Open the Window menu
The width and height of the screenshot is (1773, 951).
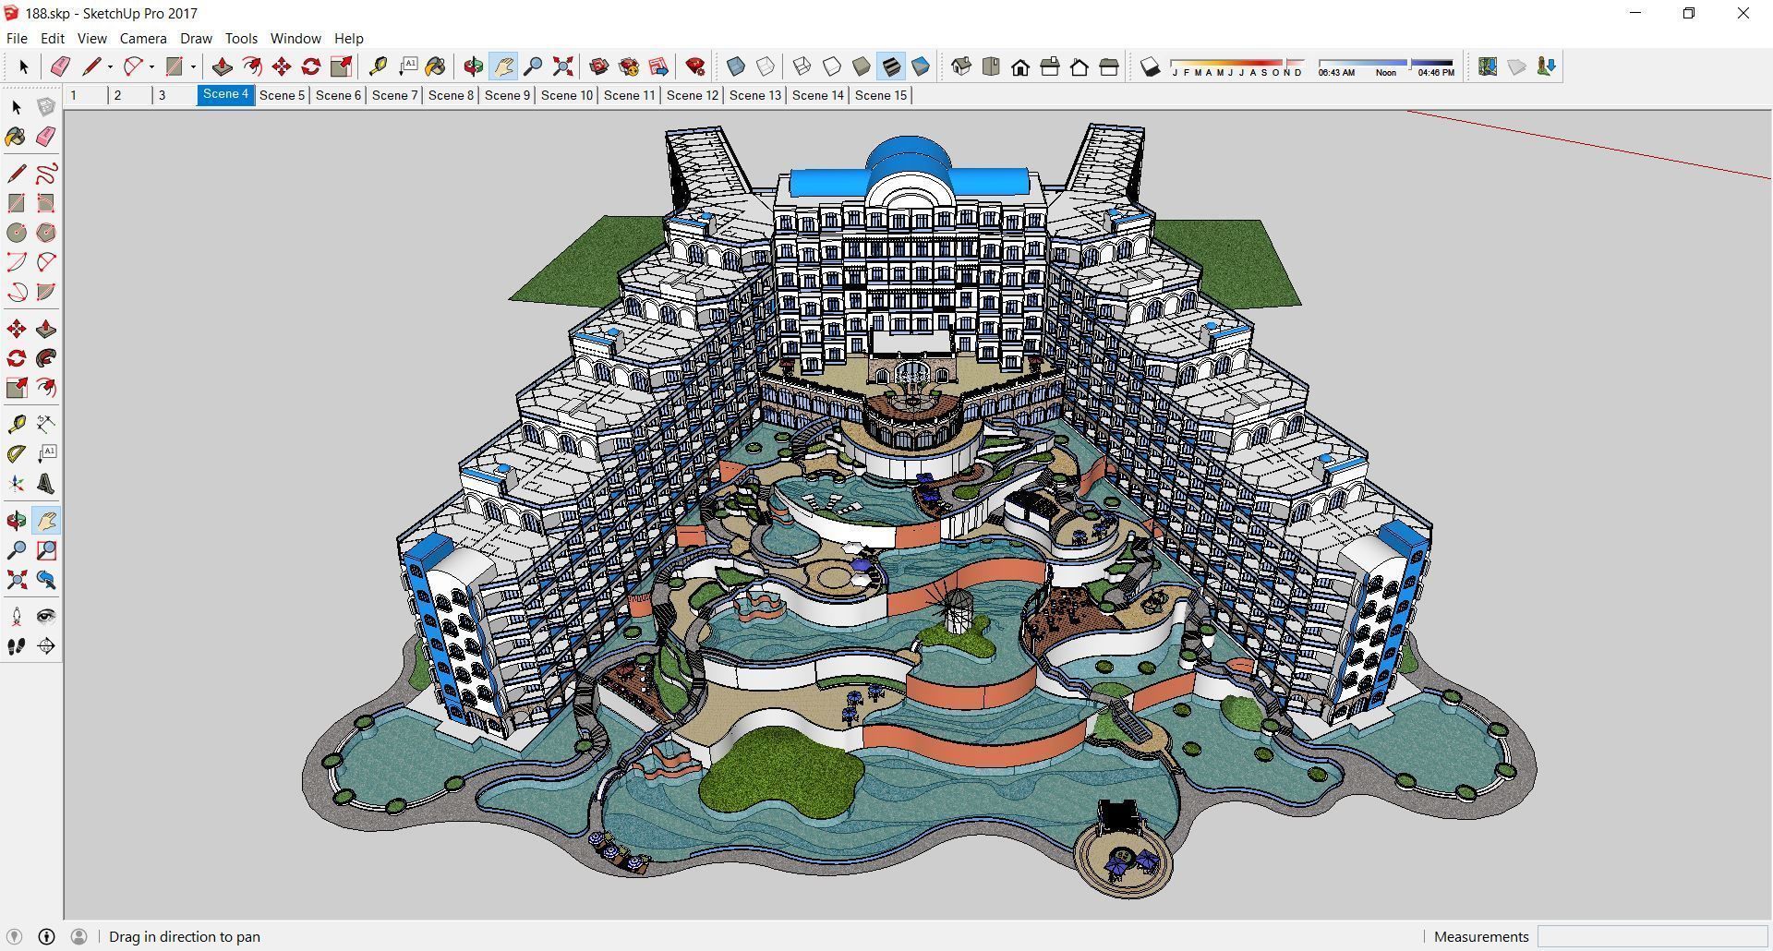tap(295, 38)
